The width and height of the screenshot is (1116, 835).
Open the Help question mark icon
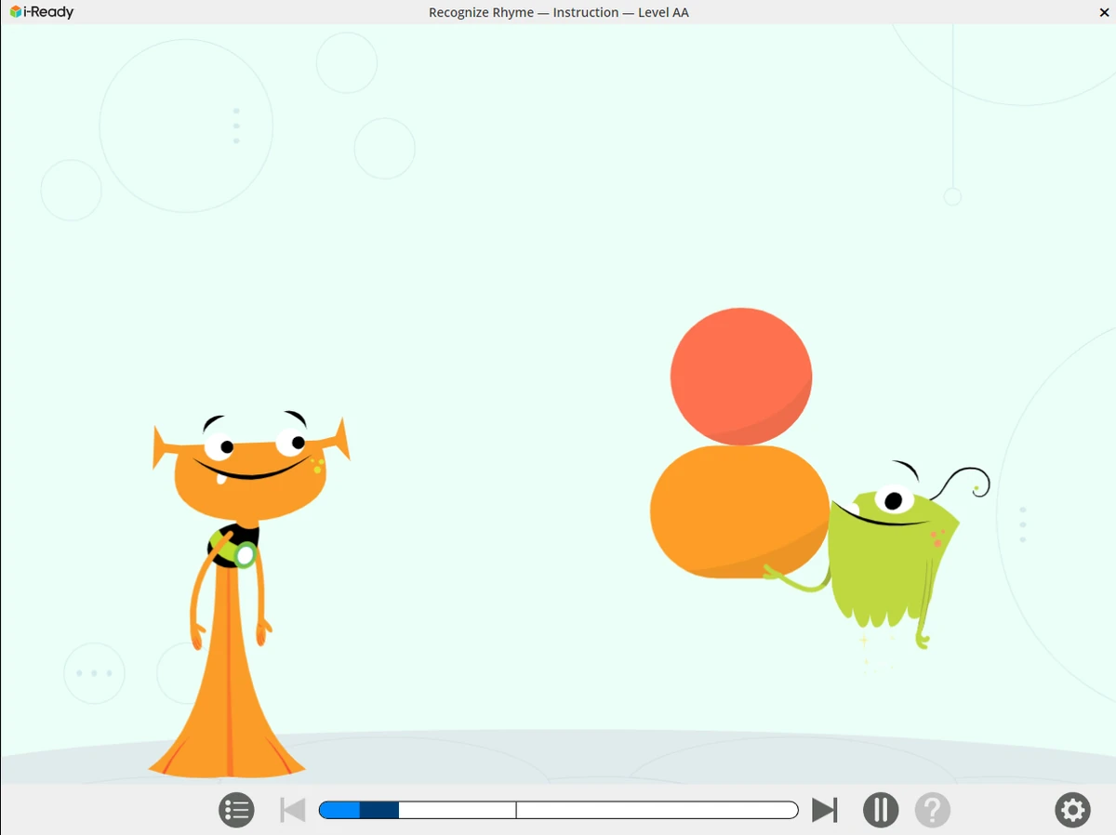pyautogui.click(x=933, y=810)
